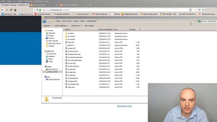The image size is (217, 122).
Task: Bookmark this page with star icon
Action: (203, 10)
